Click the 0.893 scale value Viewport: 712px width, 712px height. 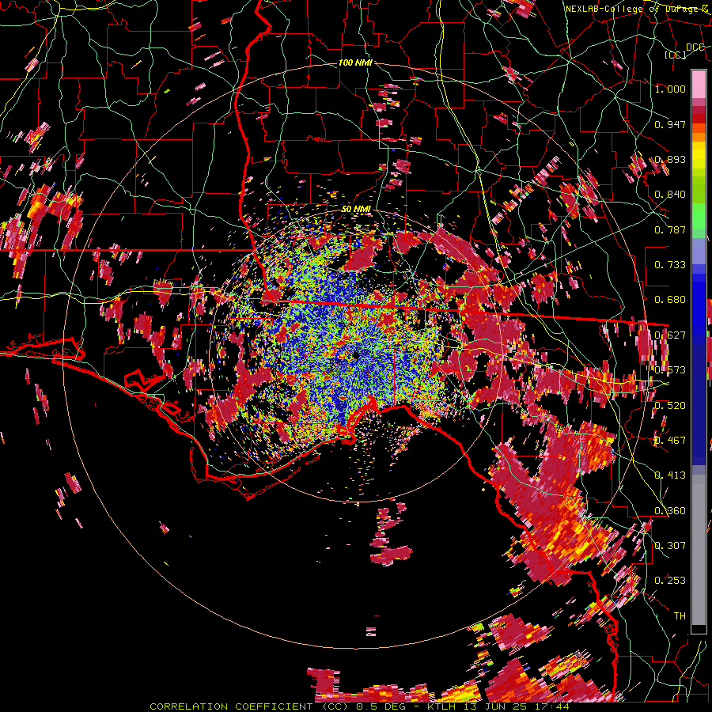click(x=670, y=159)
